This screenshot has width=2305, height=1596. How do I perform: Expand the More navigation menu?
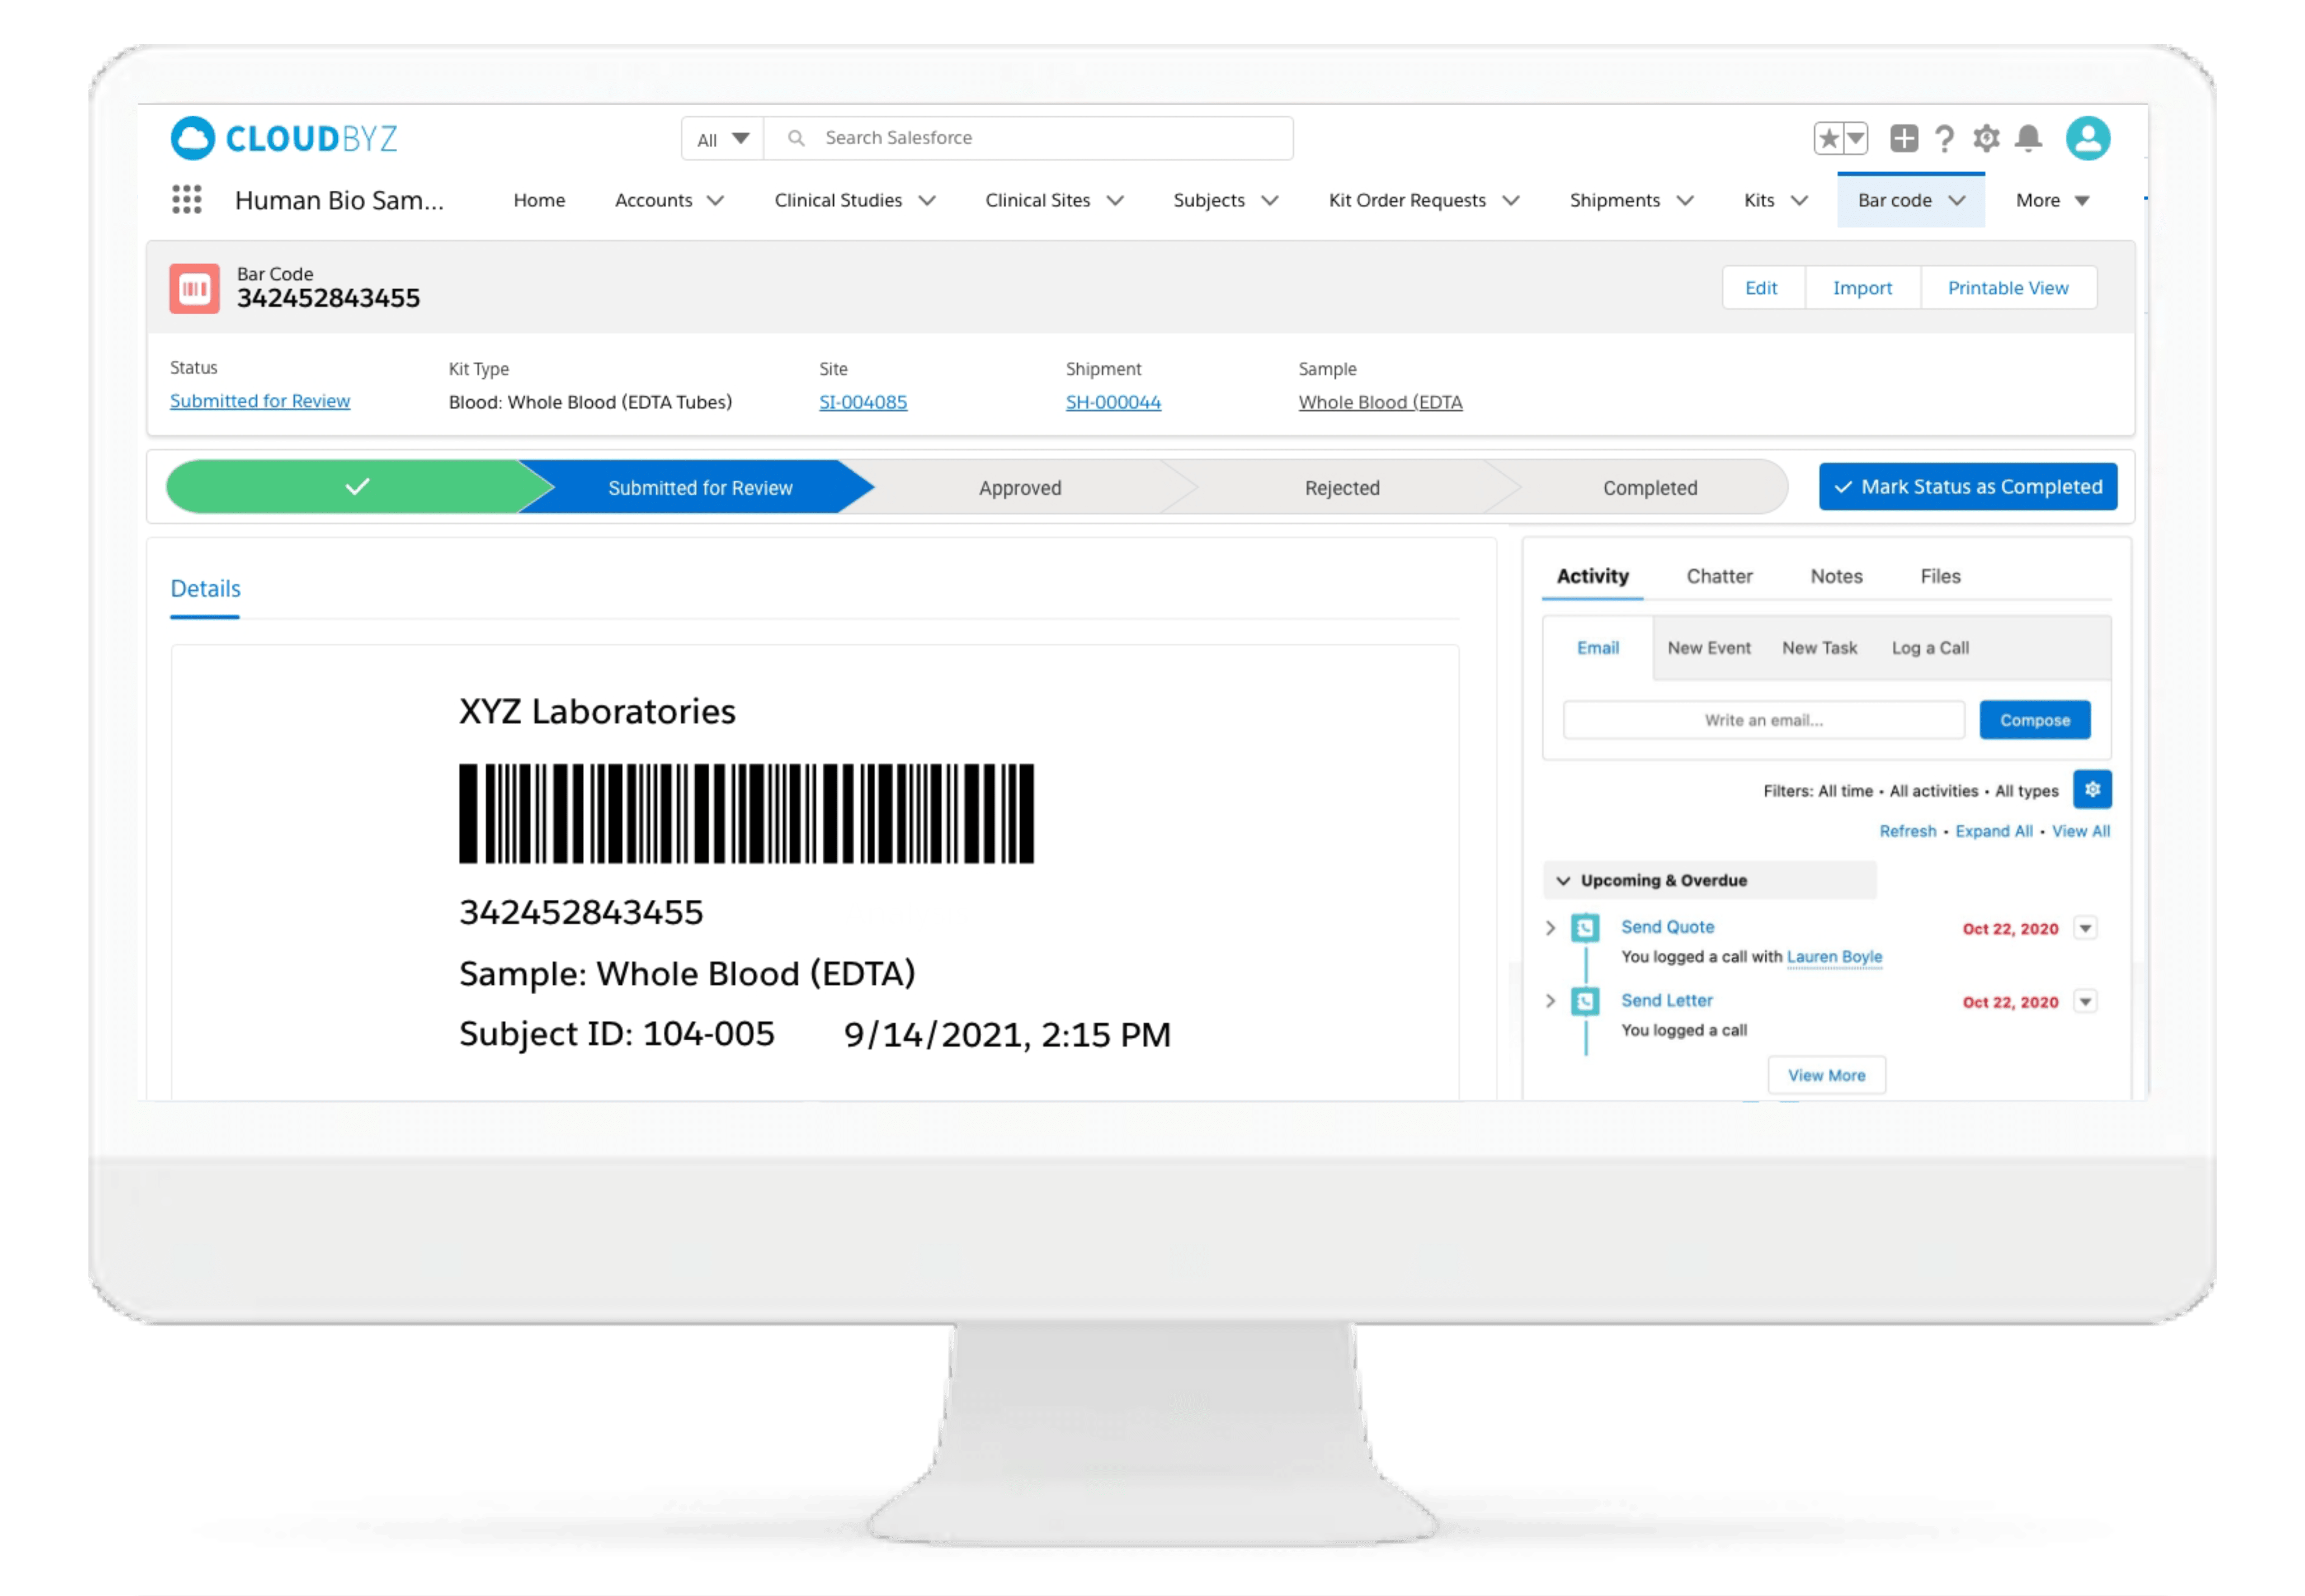(x=2052, y=201)
